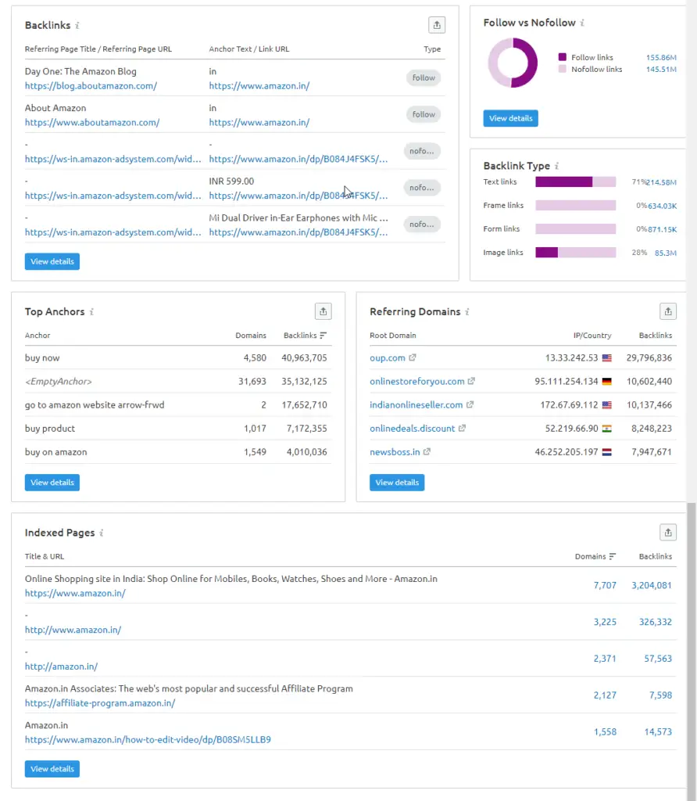
Task: Export the Top Anchors widget
Action: 323,311
